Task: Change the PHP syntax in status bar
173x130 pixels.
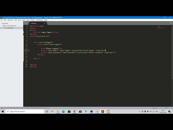Action: [x=166, y=108]
